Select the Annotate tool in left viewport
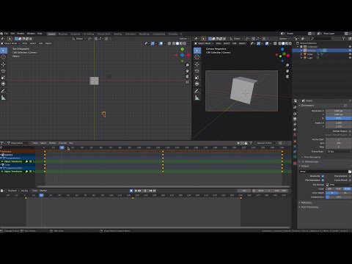The image size is (352, 264). (4, 91)
